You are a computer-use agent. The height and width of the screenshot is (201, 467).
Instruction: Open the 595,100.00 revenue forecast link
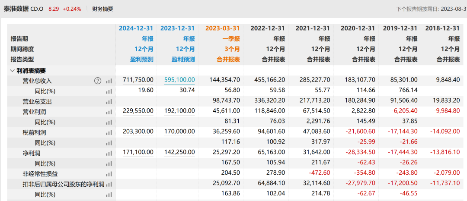(x=179, y=80)
